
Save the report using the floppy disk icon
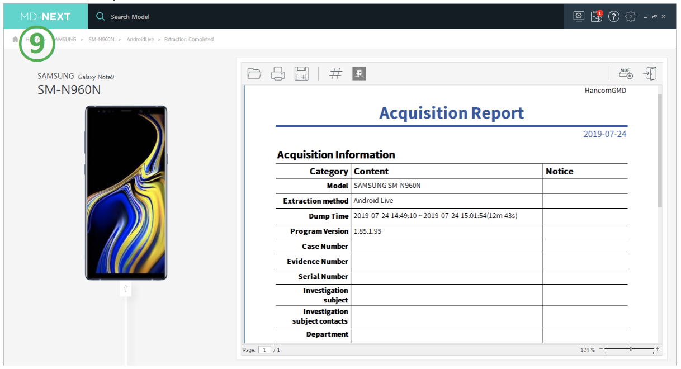coord(301,73)
